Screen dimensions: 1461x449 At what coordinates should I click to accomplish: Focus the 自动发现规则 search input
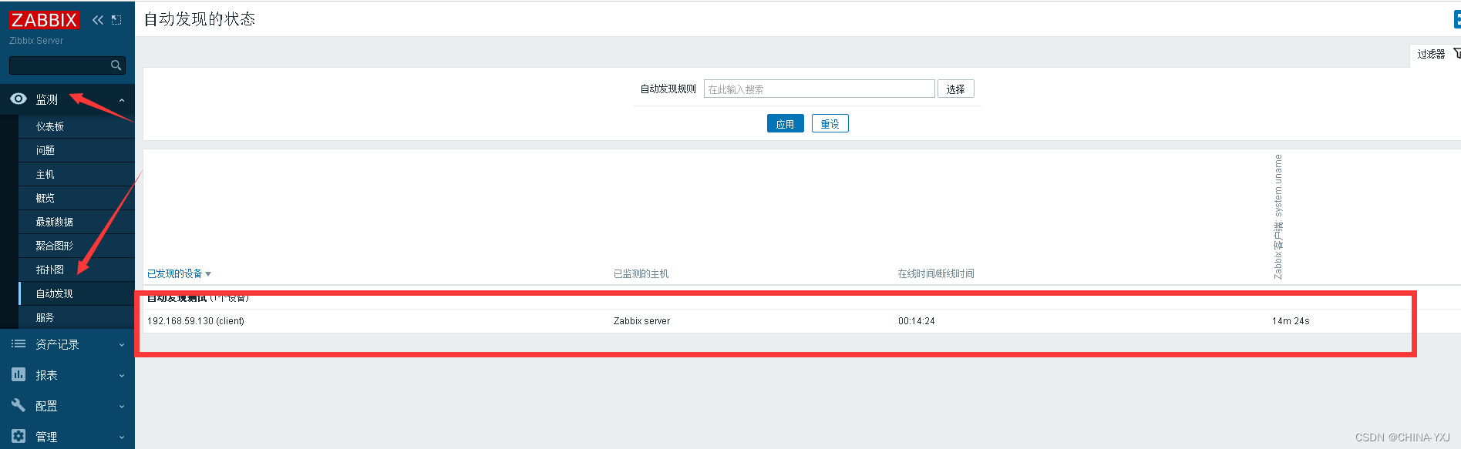coord(819,89)
